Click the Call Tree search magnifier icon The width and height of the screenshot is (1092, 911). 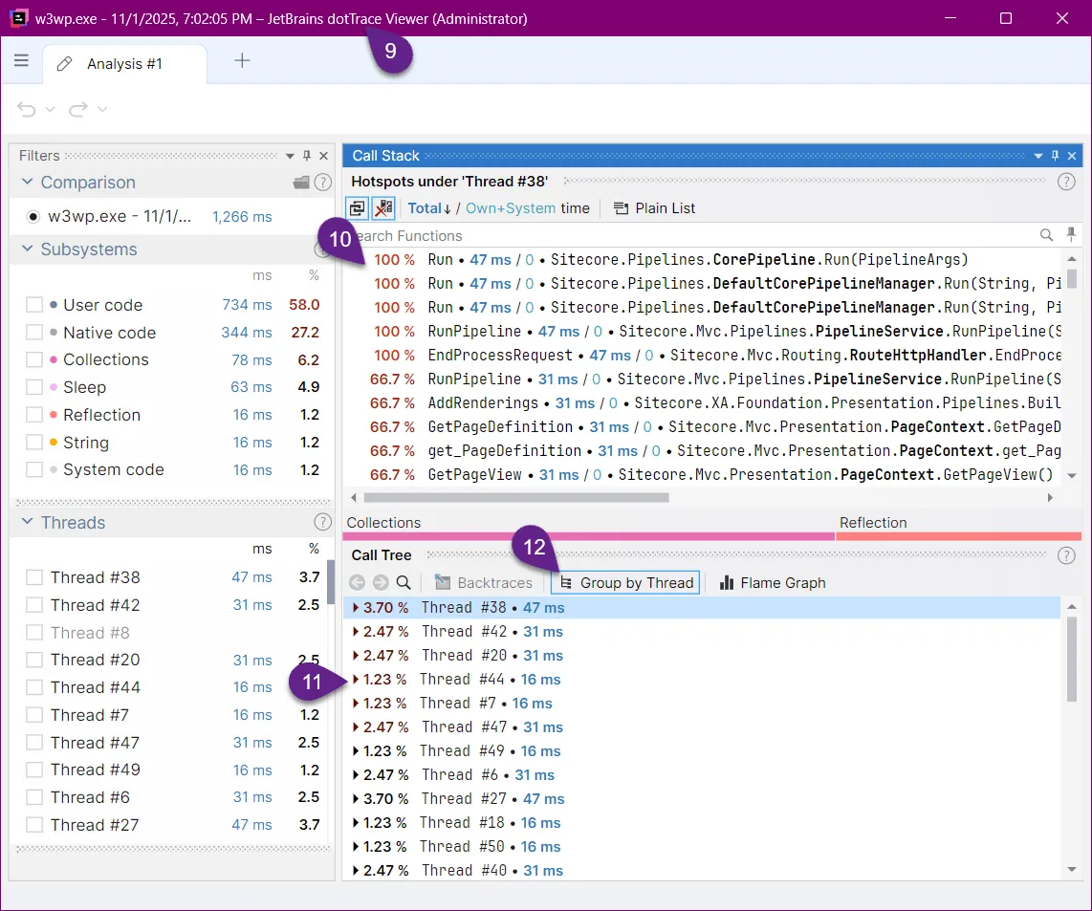tap(404, 582)
